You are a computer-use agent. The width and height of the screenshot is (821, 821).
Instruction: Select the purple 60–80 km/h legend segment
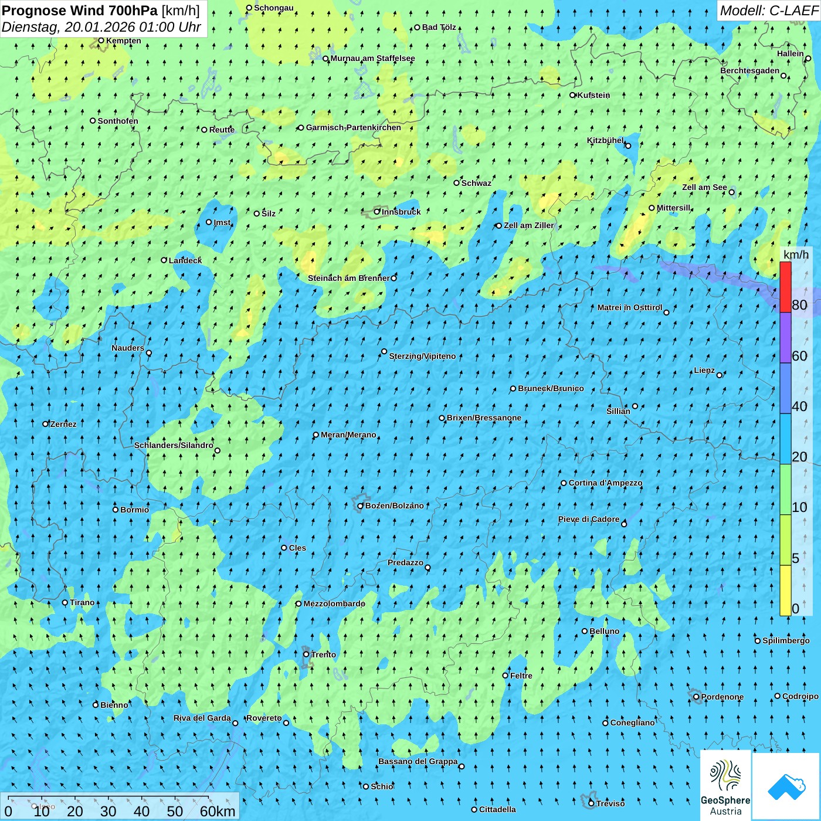coord(785,338)
